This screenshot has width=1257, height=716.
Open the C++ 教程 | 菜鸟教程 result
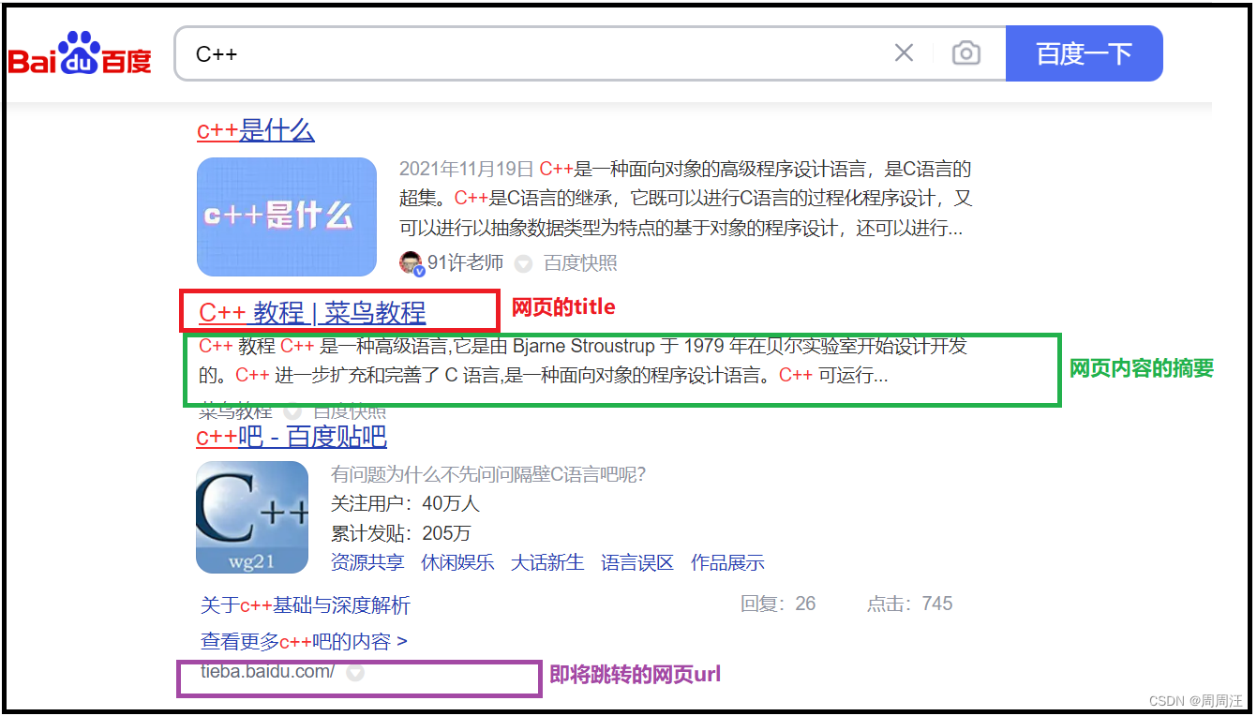coord(312,312)
